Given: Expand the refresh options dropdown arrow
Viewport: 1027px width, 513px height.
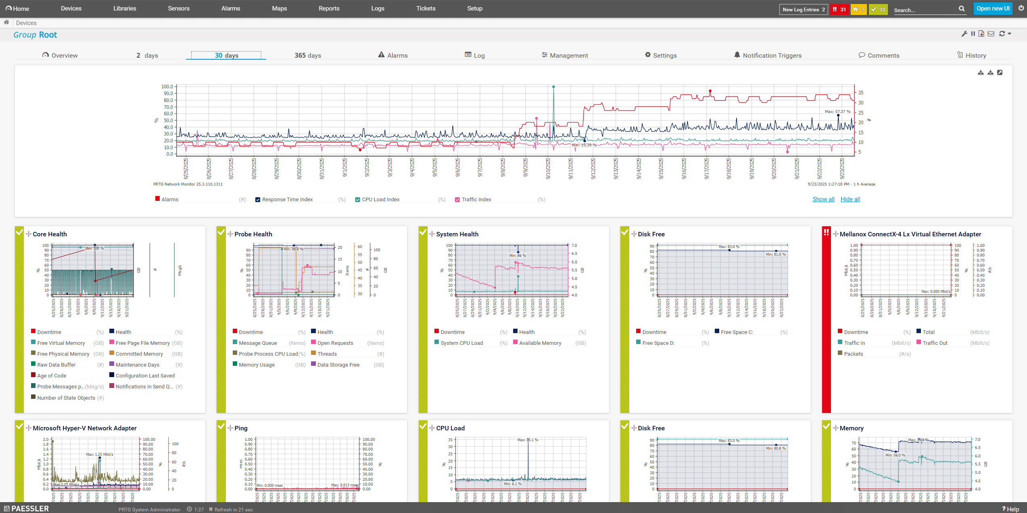Looking at the screenshot, I should point(1010,34).
